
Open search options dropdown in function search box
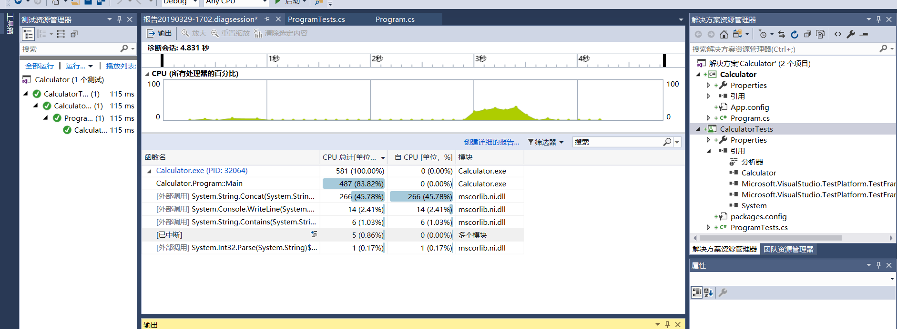click(x=677, y=142)
